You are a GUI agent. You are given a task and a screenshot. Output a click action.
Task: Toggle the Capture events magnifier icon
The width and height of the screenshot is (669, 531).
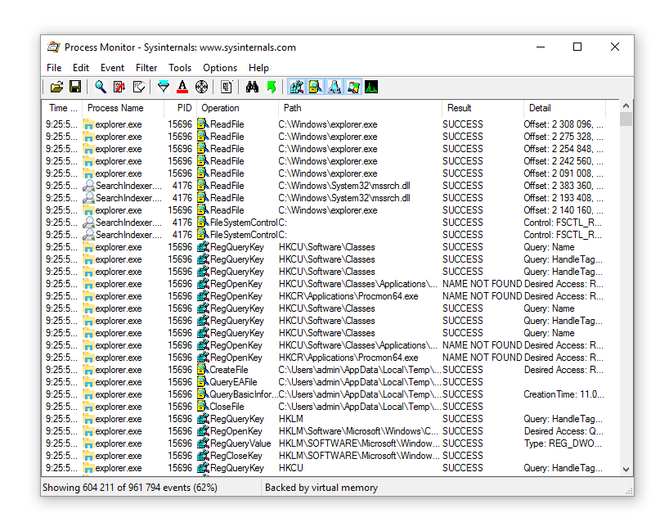[100, 88]
